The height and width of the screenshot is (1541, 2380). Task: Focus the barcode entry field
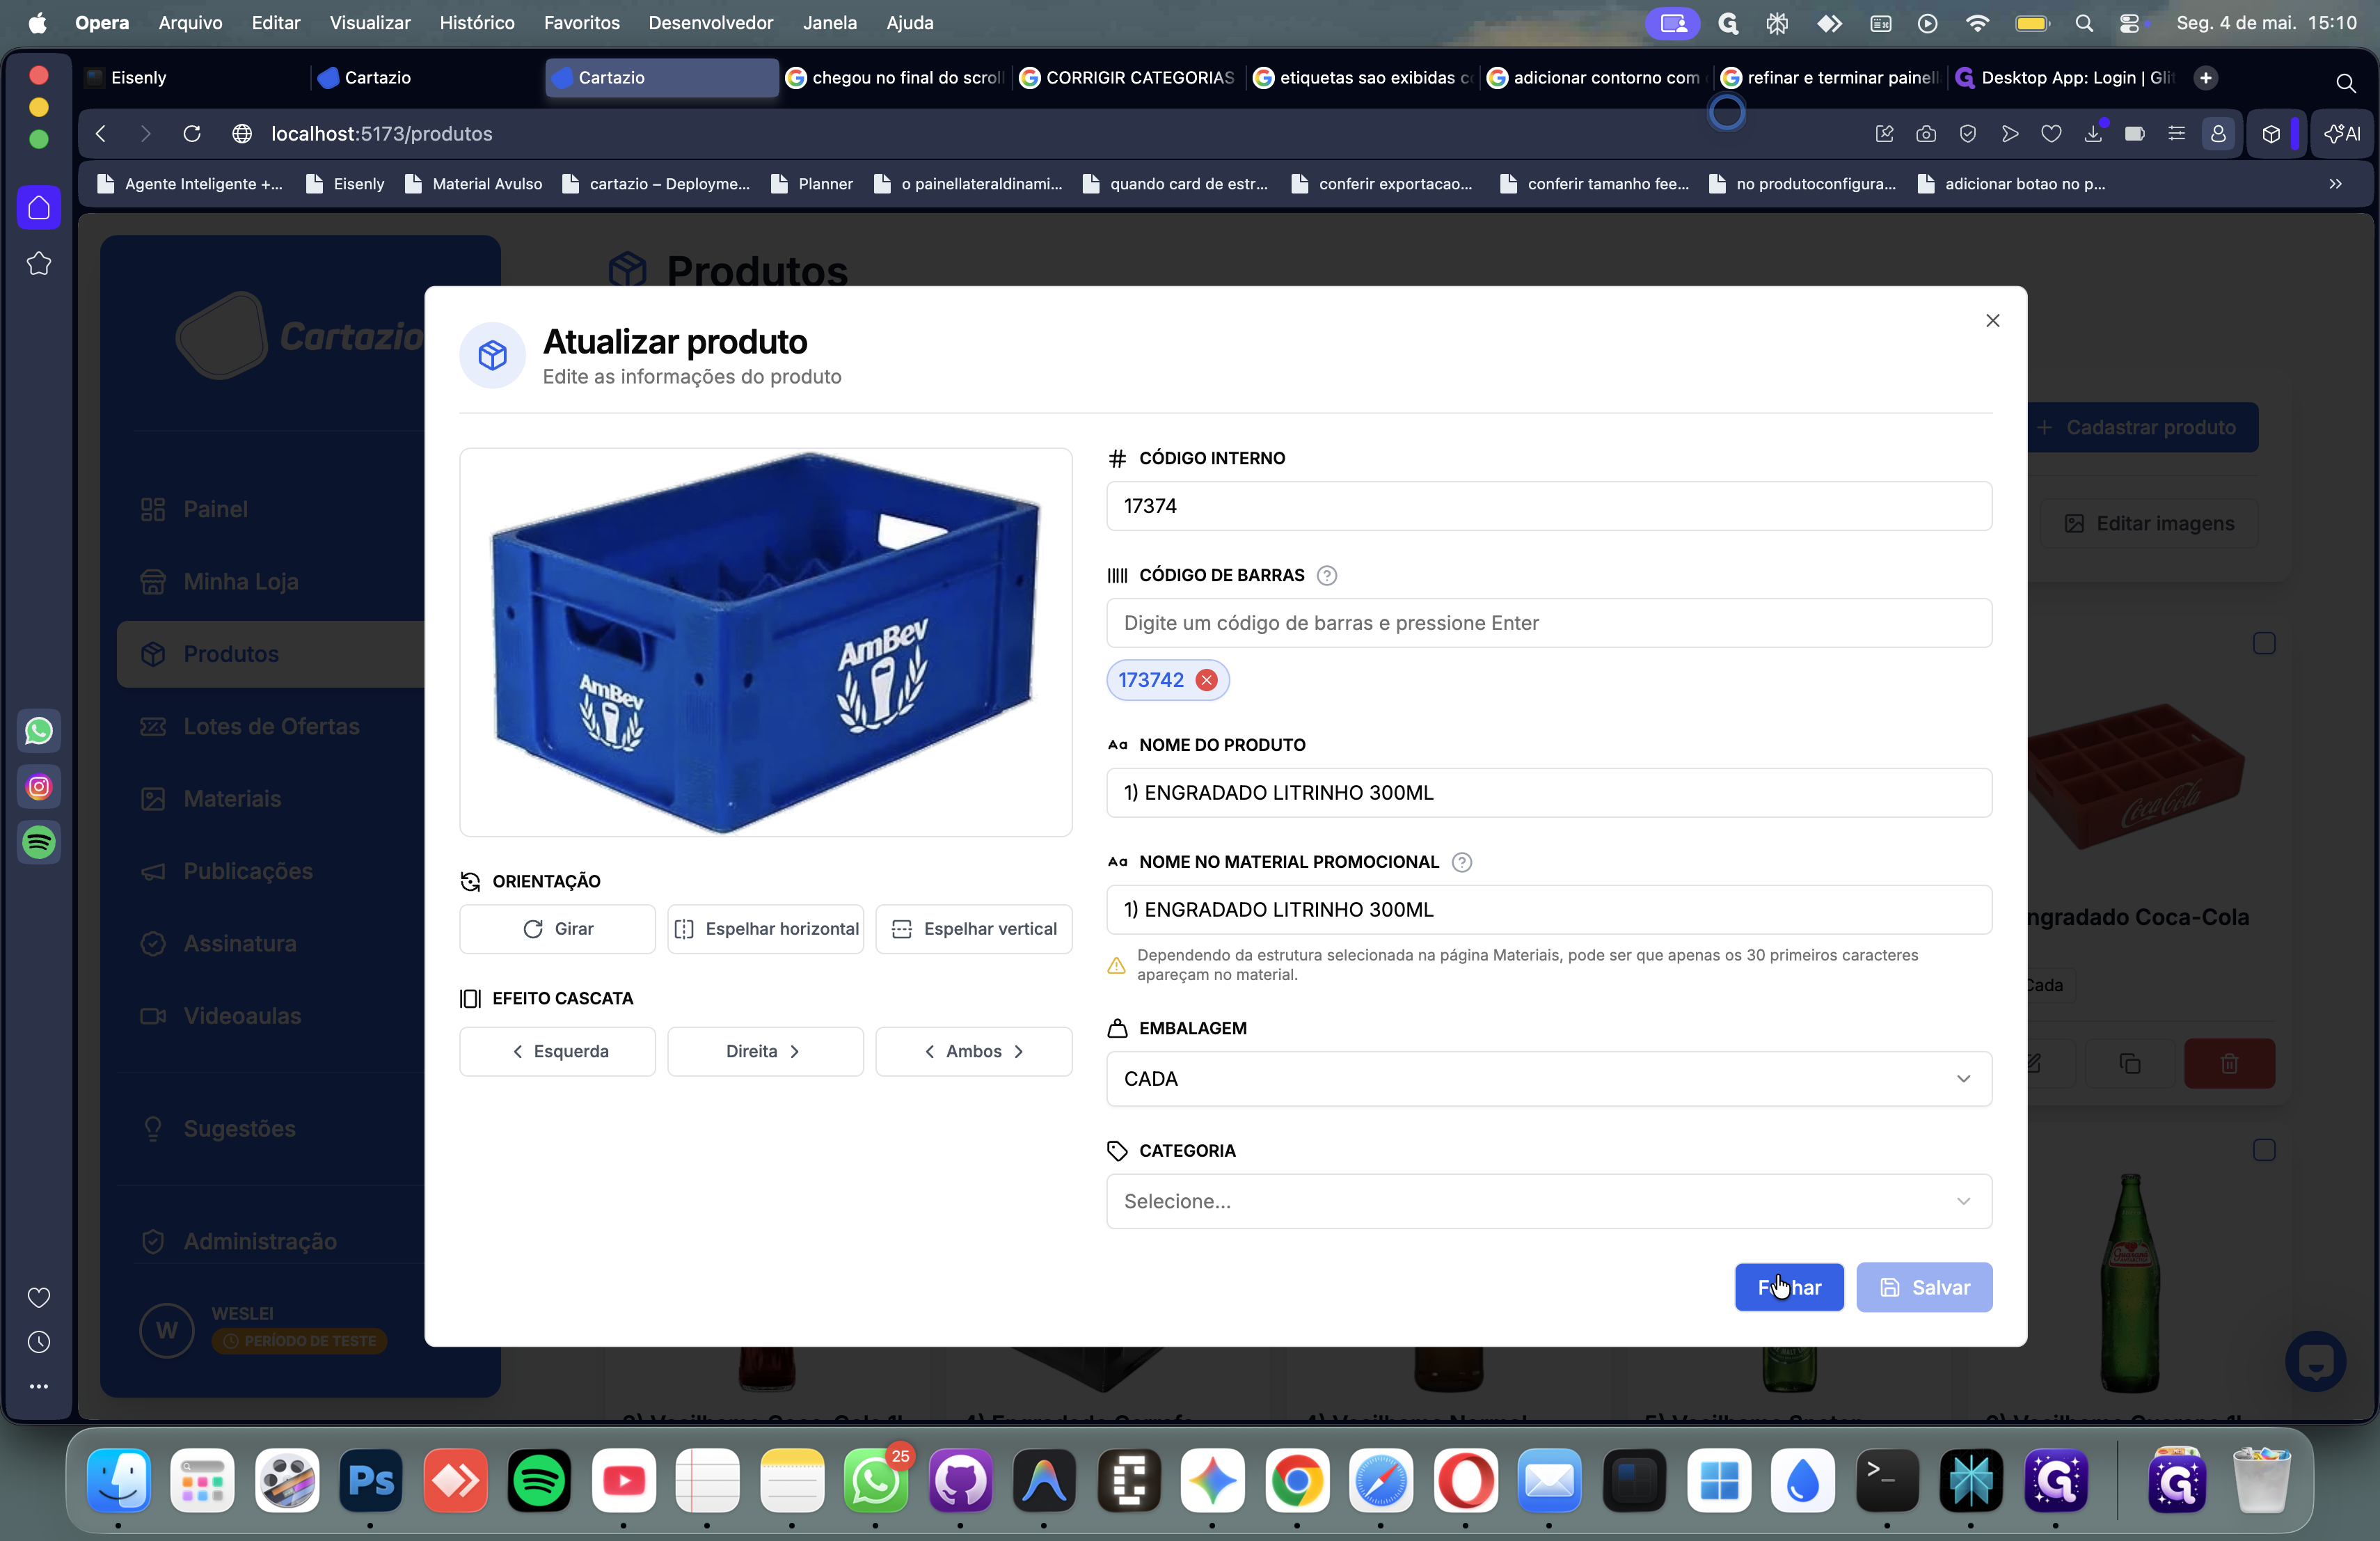[x=1548, y=623]
